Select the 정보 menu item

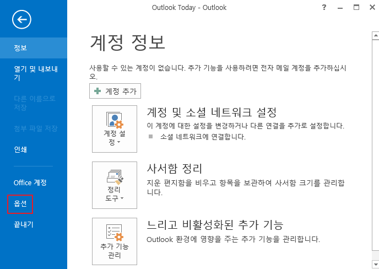pos(34,48)
